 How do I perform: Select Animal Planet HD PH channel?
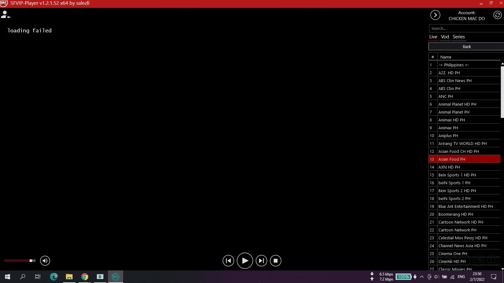(x=465, y=104)
